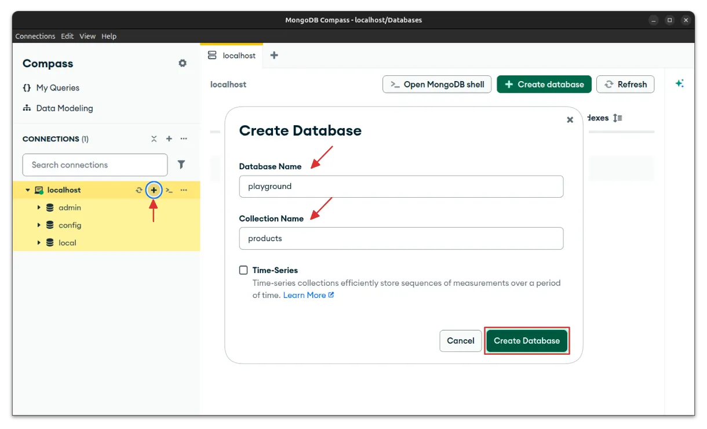Enable the Time-Series checkbox
Screen dimensions: 707x429
pyautogui.click(x=243, y=270)
